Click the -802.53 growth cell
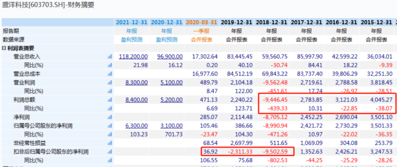Viewport: 397px width, 167px height. point(278,160)
